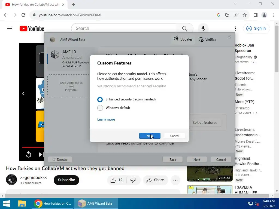This screenshot has width=279, height=209.
Task: Open Roblox Ban Speedrun suggested video
Action: point(244,48)
